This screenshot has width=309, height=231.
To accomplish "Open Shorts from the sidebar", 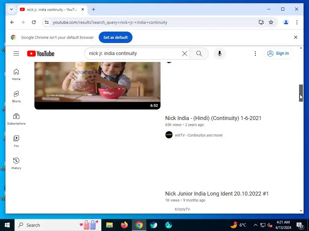I will pos(16,97).
